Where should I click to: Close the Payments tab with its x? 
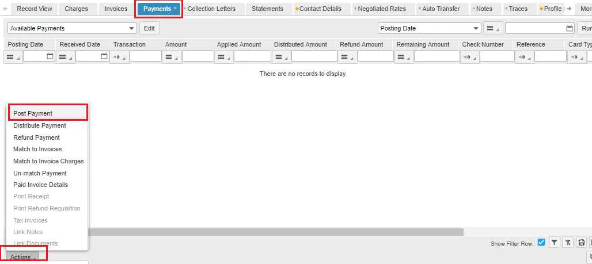[175, 8]
